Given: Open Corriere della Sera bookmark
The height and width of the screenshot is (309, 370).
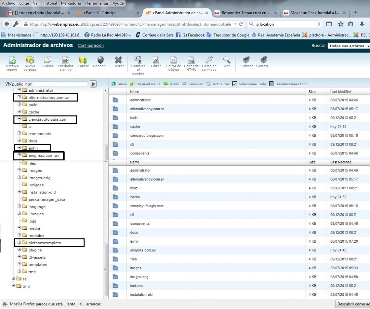Looking at the screenshot, I should (x=155, y=35).
